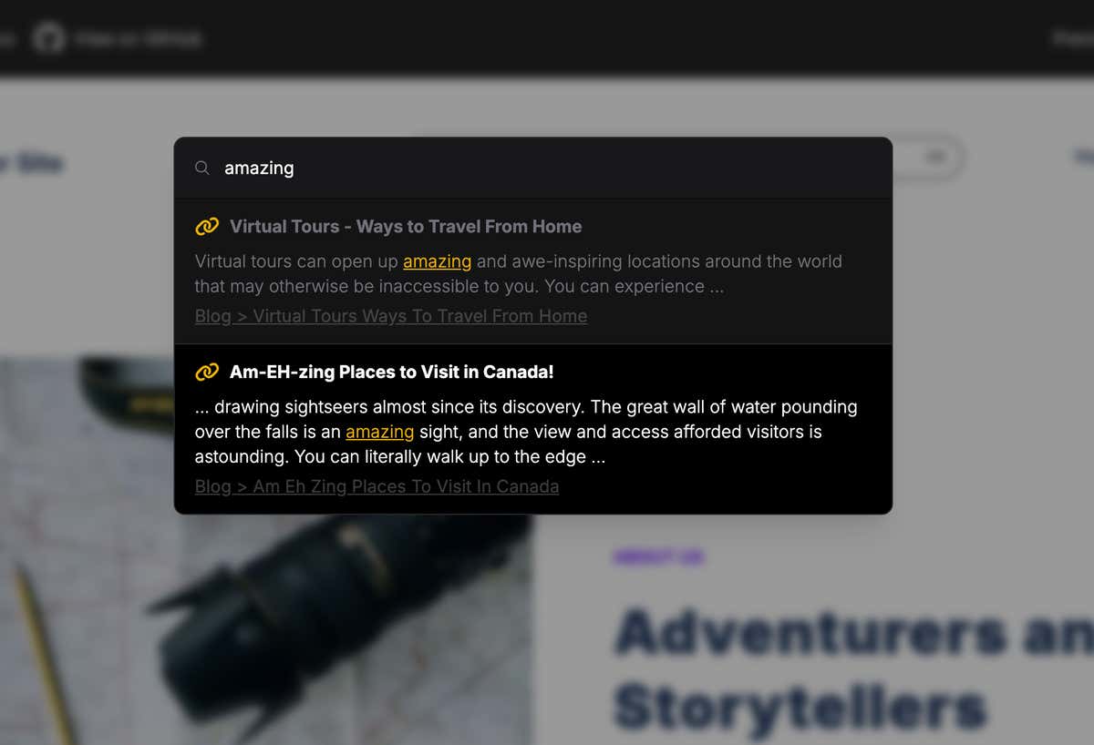This screenshot has width=1094, height=745.
Task: Click the blurred site title at left edge
Action: click(x=31, y=164)
